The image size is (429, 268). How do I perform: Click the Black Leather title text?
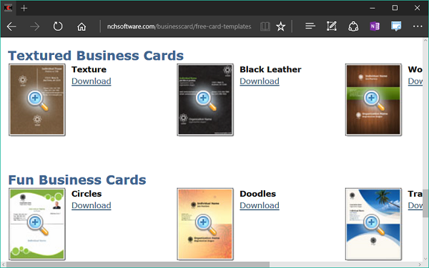(270, 70)
